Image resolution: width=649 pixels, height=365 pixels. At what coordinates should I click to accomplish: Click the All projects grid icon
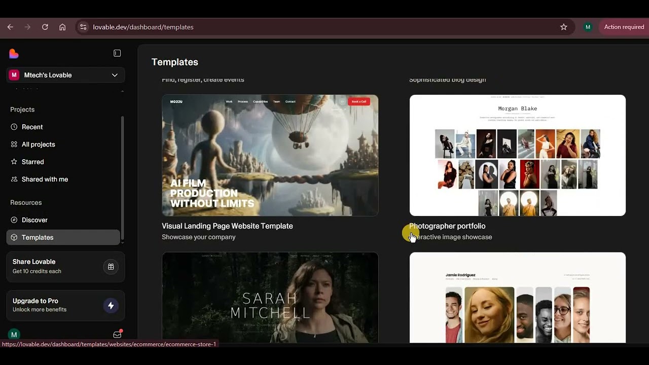(x=14, y=144)
